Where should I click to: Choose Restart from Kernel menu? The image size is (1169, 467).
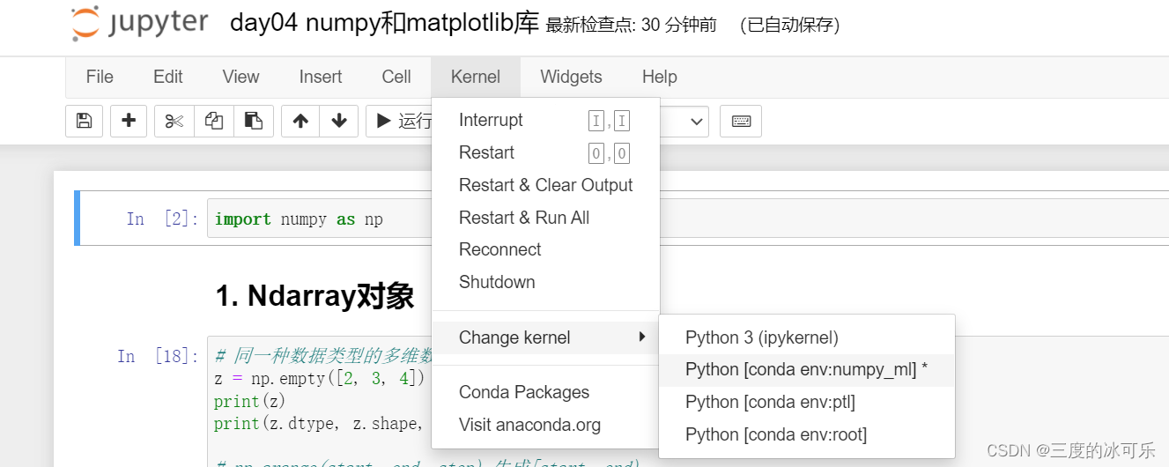(545, 153)
